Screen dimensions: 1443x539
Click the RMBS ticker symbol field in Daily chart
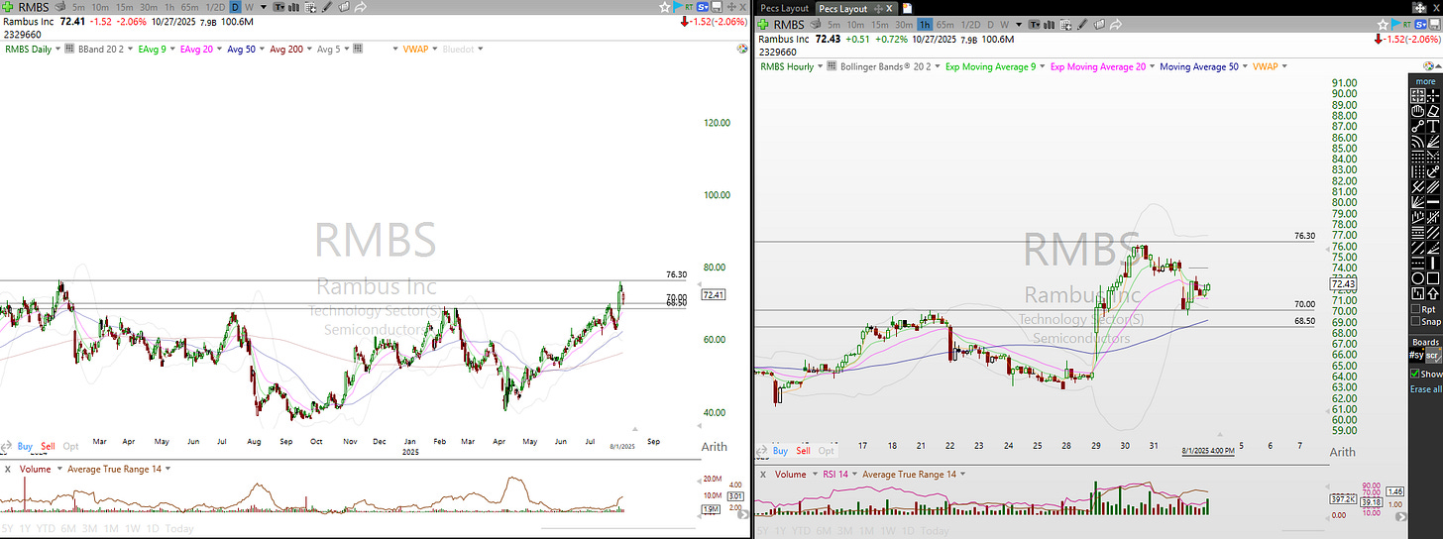click(x=34, y=7)
